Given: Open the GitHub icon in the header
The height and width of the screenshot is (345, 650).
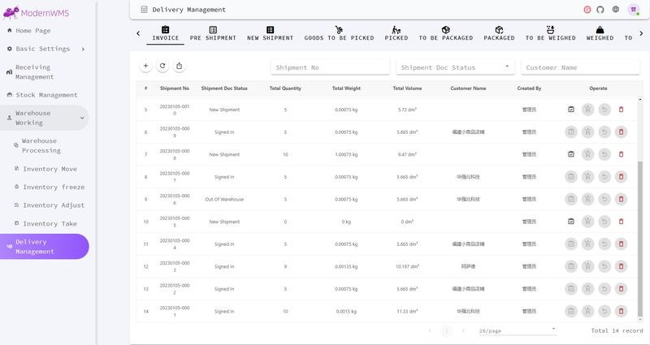Looking at the screenshot, I should point(600,10).
